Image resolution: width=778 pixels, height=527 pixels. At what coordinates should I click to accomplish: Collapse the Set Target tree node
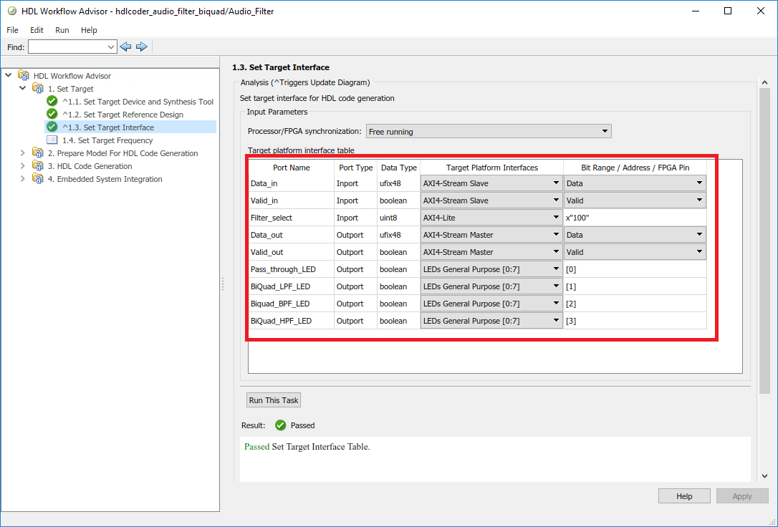(23, 89)
